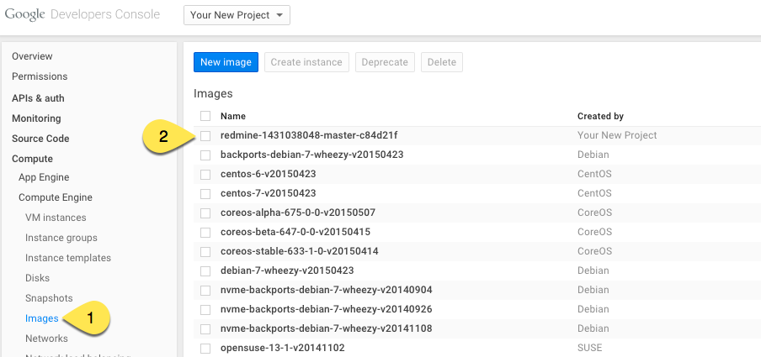Image resolution: width=761 pixels, height=357 pixels.
Task: Click CoreOS in the coreos-alpha row
Action: coord(594,213)
